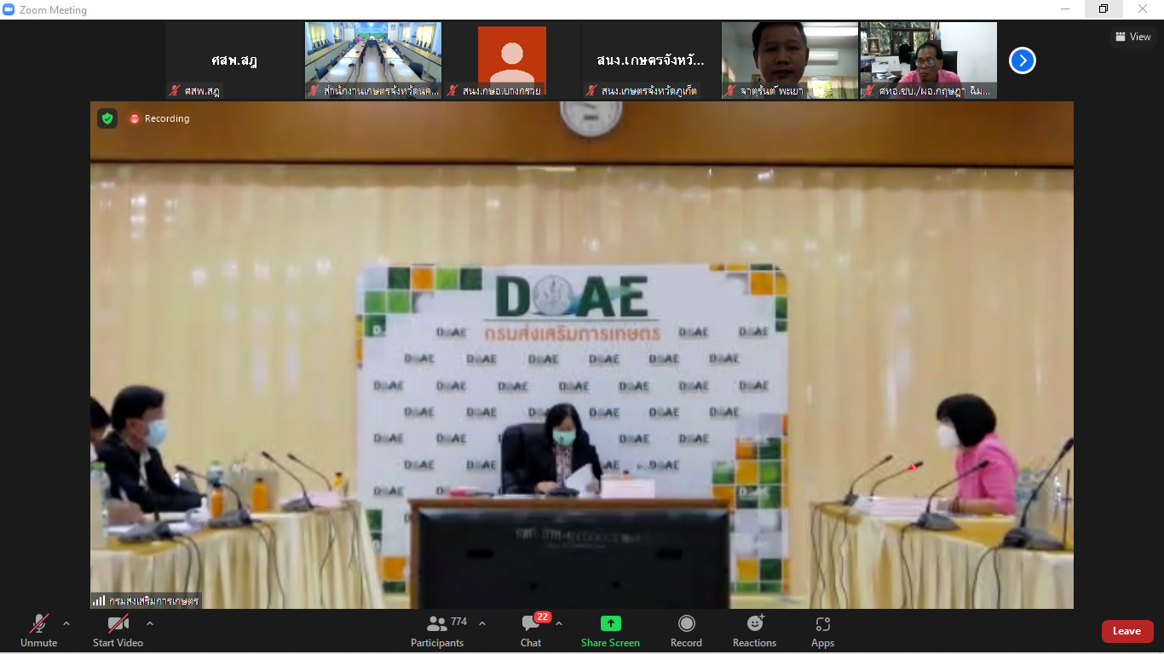Click the 'Reactions' label in the toolbar
The image size is (1164, 654).
point(755,643)
